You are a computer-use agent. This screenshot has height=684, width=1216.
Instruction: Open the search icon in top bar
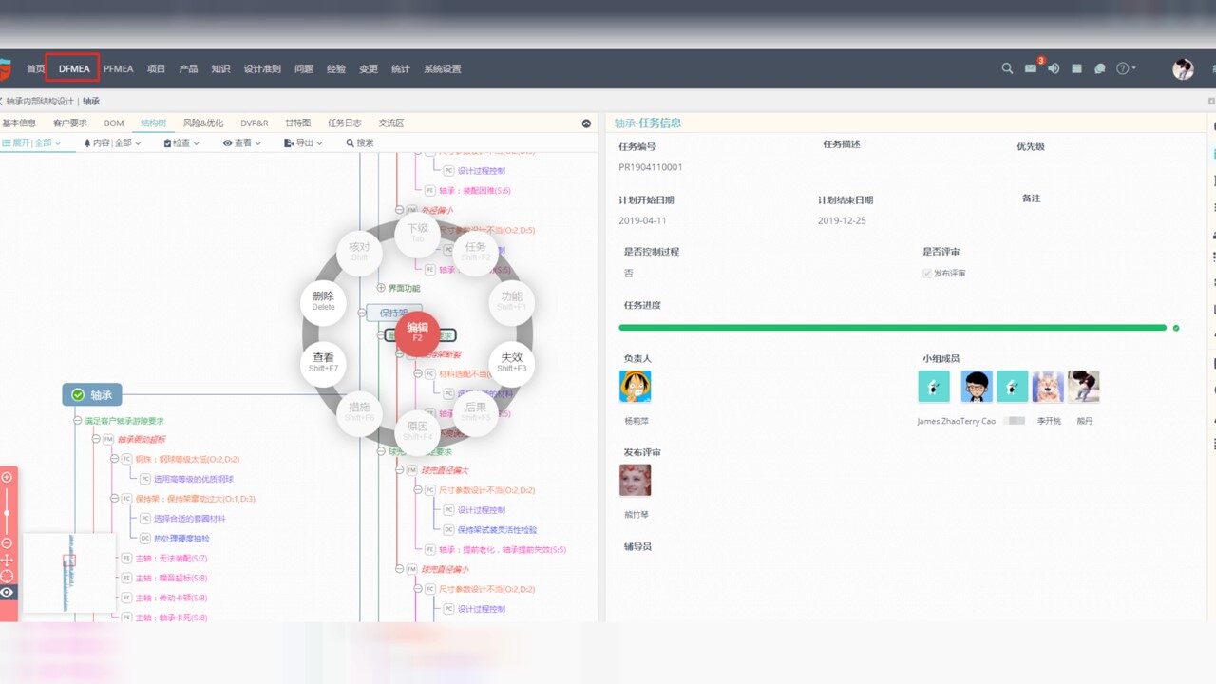point(1007,68)
